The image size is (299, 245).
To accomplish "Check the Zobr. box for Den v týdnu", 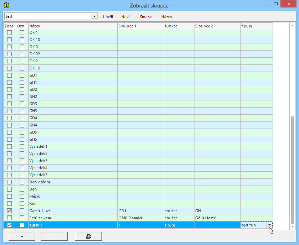I will point(10,182).
